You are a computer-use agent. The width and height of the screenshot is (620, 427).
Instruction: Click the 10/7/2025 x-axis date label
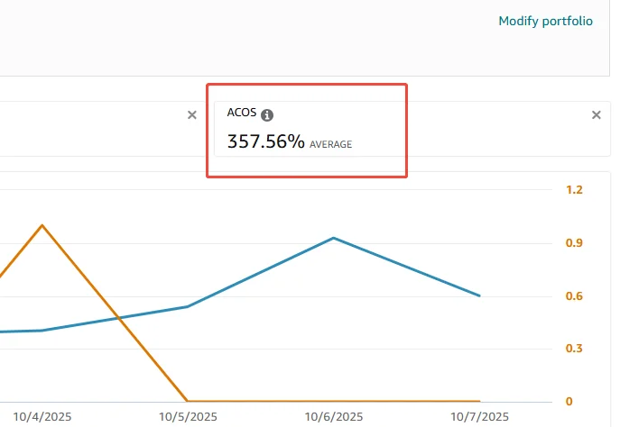pyautogui.click(x=480, y=417)
